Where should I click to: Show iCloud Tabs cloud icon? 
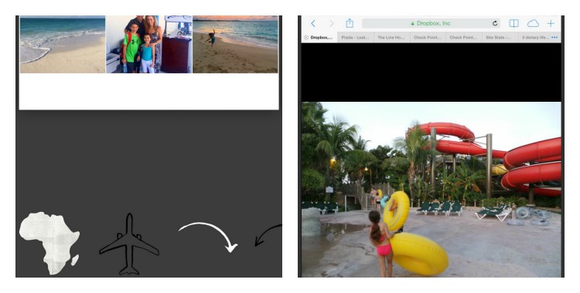[533, 24]
